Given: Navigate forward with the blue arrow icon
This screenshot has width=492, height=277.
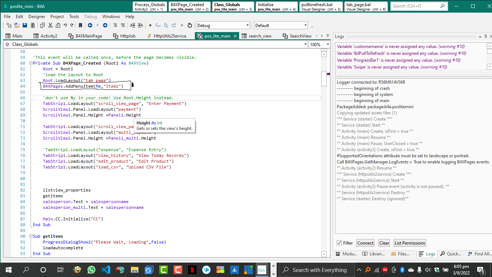Looking at the screenshot, I should [x=105, y=25].
